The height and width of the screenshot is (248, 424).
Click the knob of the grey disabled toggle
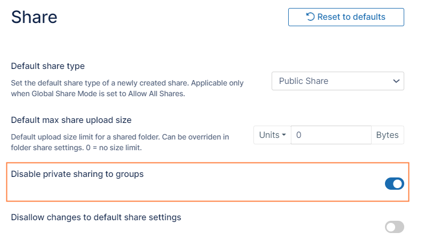coord(391,227)
